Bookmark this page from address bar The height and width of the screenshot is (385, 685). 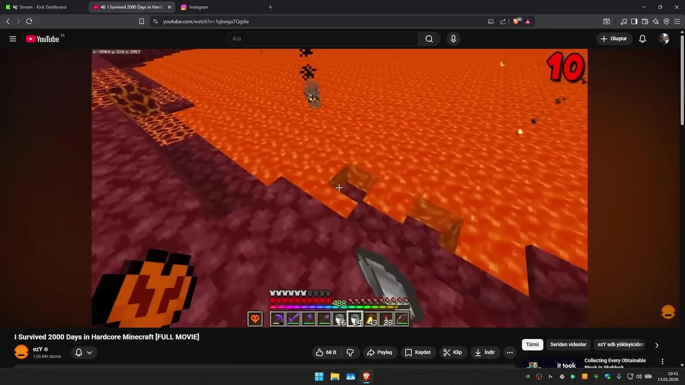pos(141,21)
